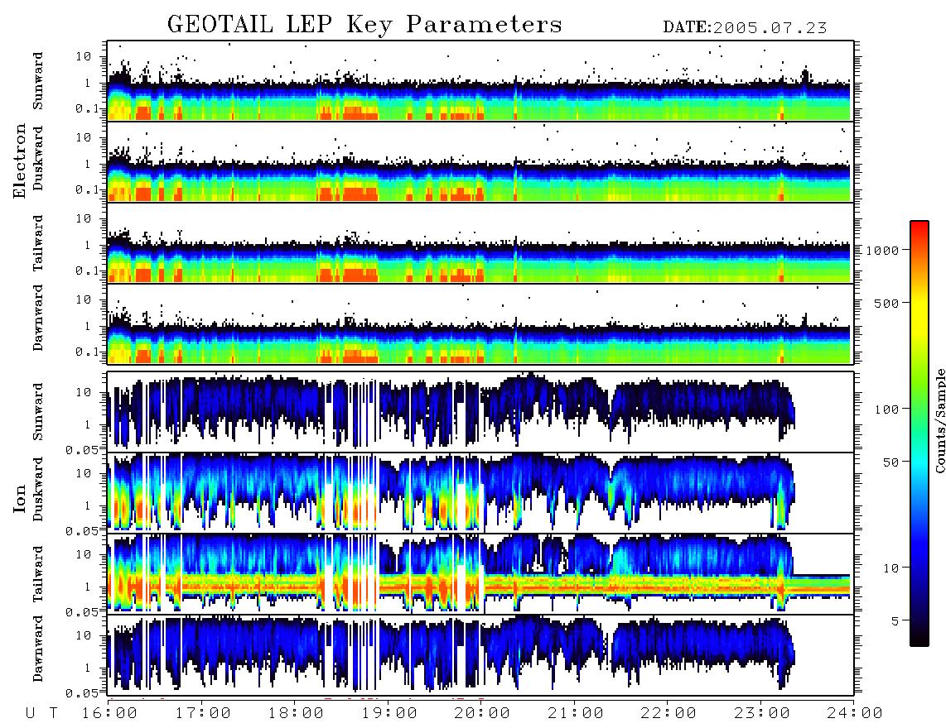The height and width of the screenshot is (728, 946).
Task: Click the rainbow Counts/Sample color bar
Action: point(919,433)
